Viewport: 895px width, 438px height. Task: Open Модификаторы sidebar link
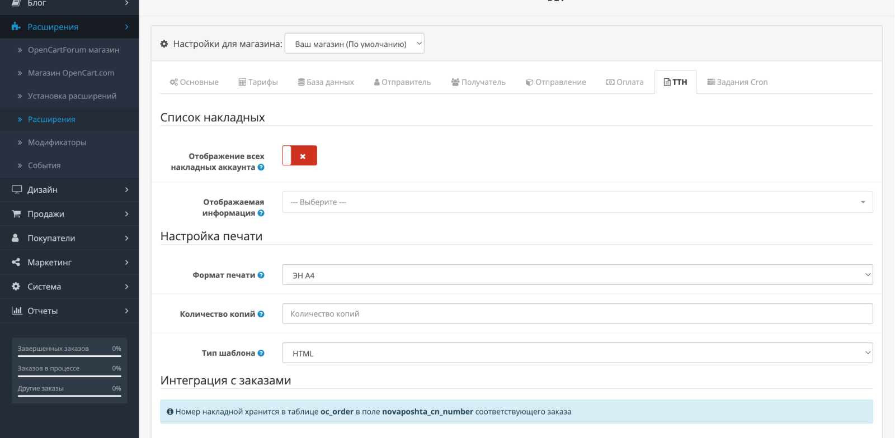click(x=69, y=142)
